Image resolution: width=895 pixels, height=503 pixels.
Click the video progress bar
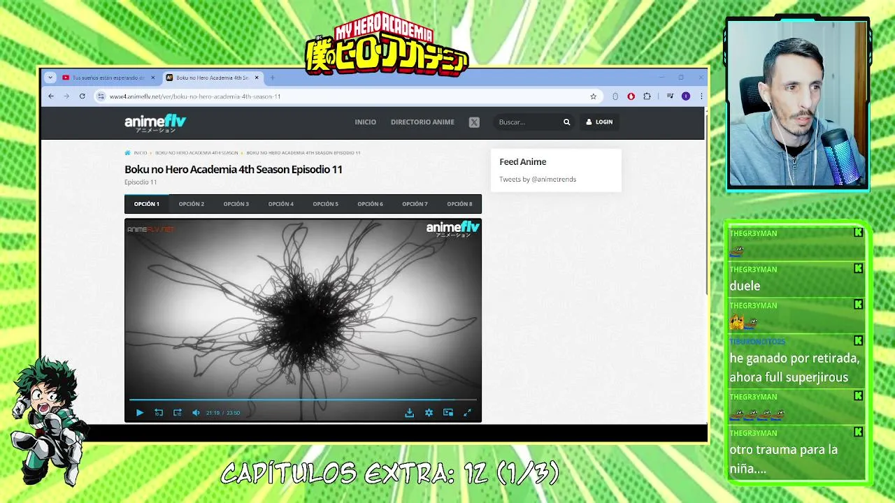pyautogui.click(x=303, y=400)
